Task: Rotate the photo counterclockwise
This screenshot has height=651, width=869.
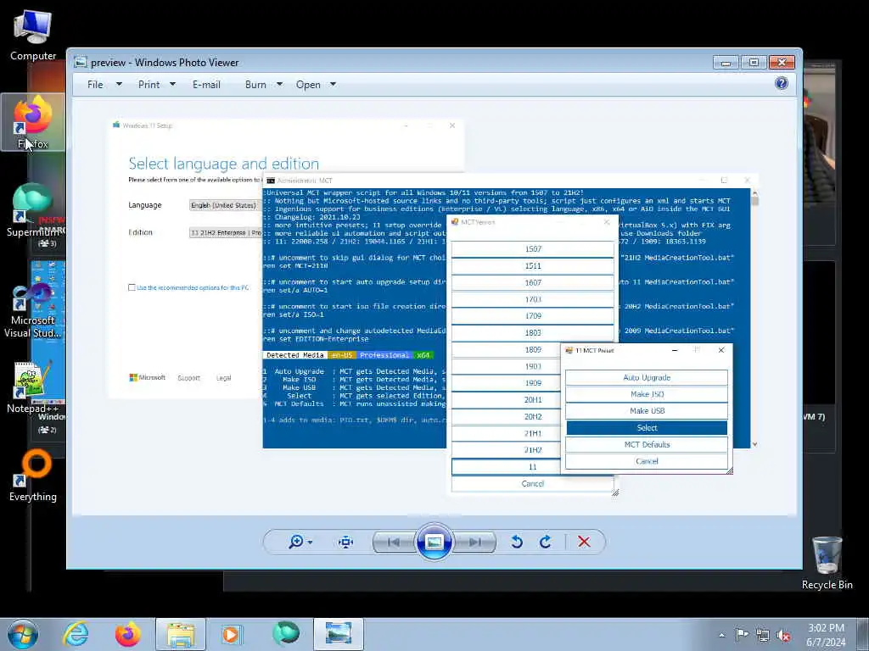Action: [517, 542]
